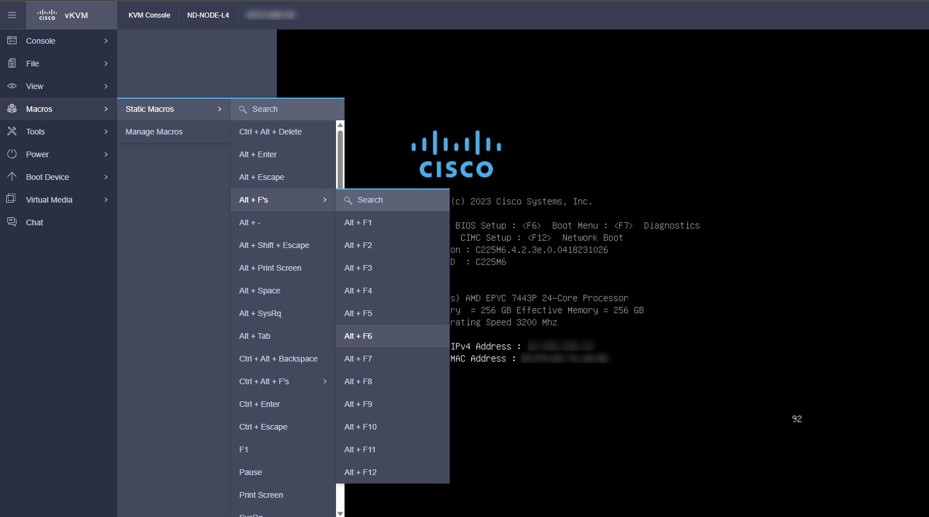Open the Macros menu
The image size is (929, 517).
(59, 109)
